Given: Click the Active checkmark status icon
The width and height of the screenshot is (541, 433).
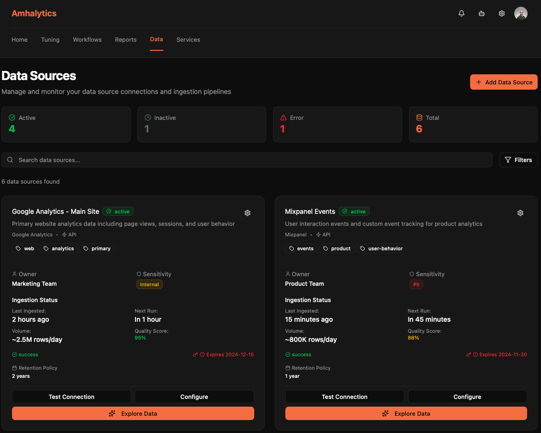Looking at the screenshot, I should pos(12,117).
